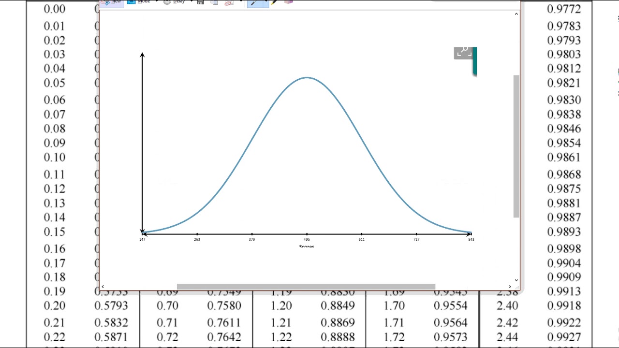Screen dimensions: 619x348
Task: Click the vertical scrollbar up arrow
Action: [516, 14]
